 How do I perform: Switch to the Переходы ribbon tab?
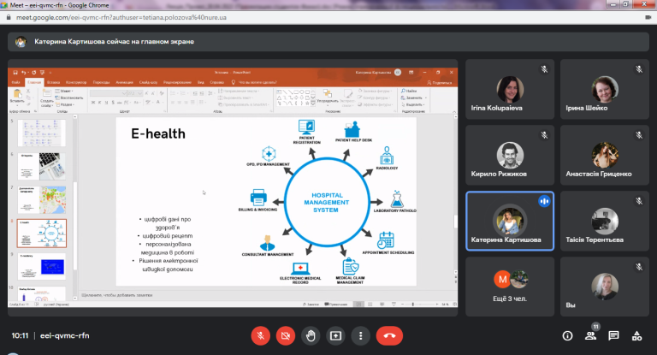pos(101,83)
